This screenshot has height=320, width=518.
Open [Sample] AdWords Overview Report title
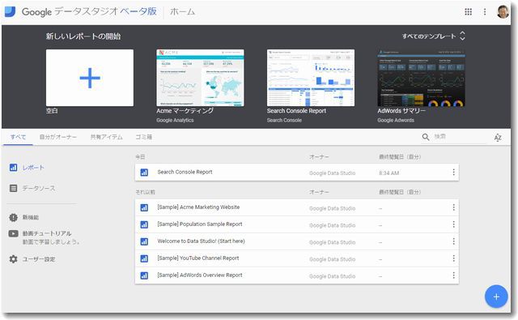point(200,275)
